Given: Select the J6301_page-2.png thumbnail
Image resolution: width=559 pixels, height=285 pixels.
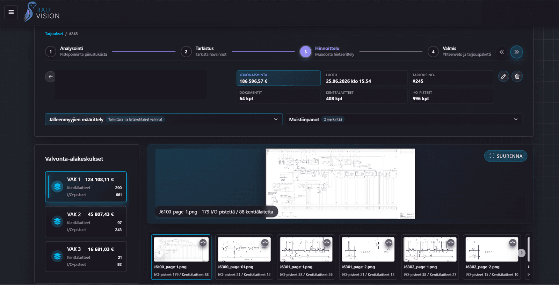Looking at the screenshot, I should (x=368, y=257).
